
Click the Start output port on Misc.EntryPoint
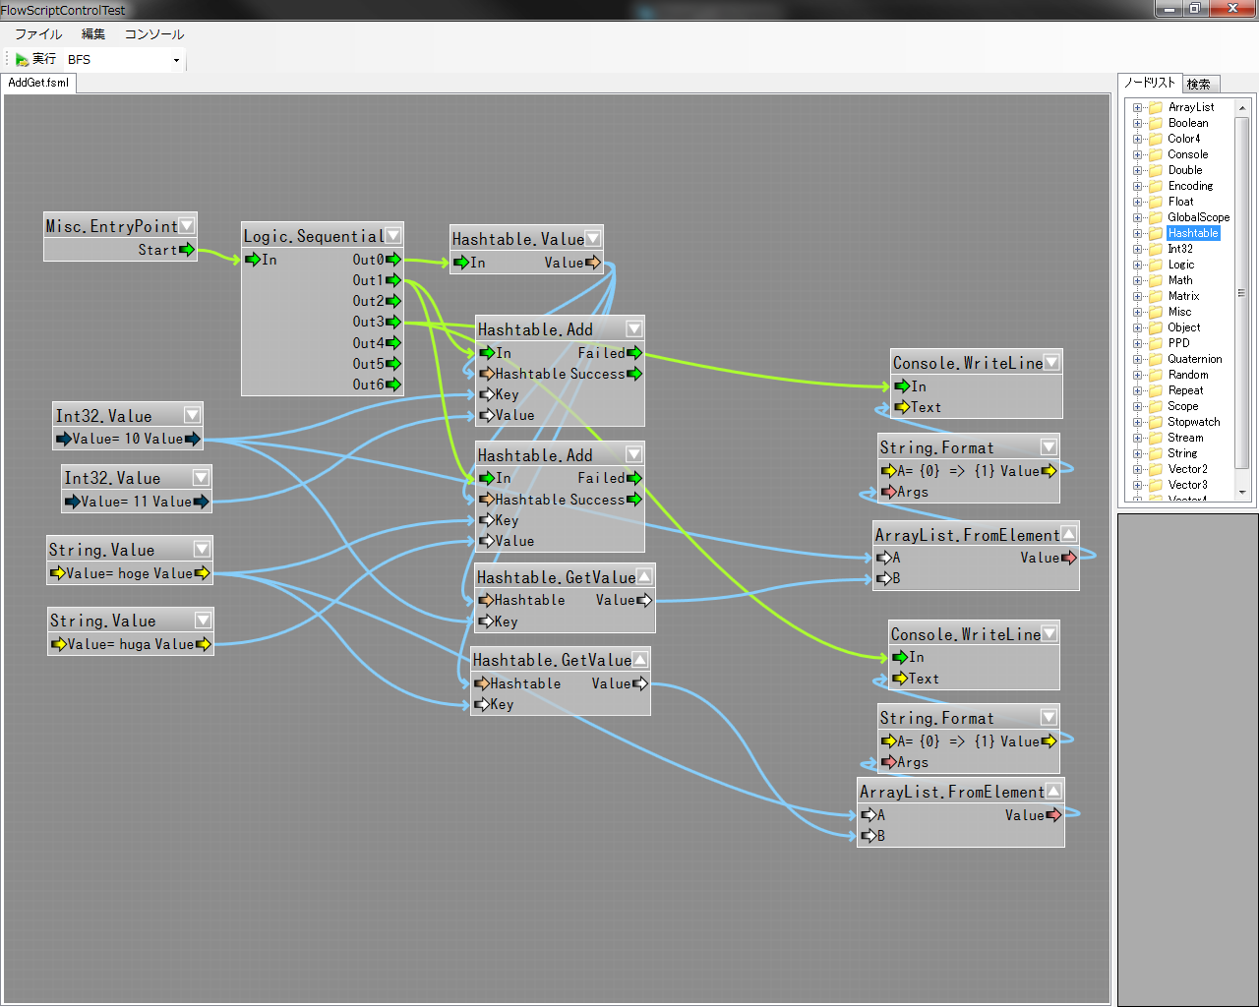186,250
